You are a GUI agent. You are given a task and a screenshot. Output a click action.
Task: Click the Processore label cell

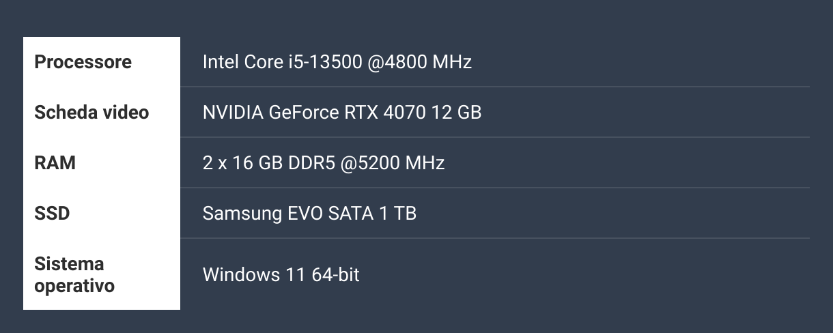click(x=102, y=61)
